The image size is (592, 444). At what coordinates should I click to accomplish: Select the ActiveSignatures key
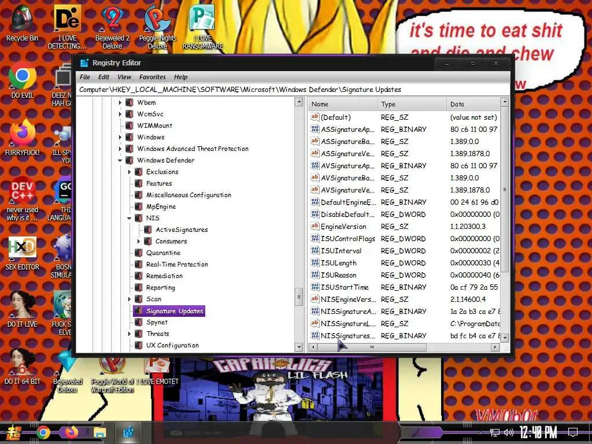[x=182, y=230]
